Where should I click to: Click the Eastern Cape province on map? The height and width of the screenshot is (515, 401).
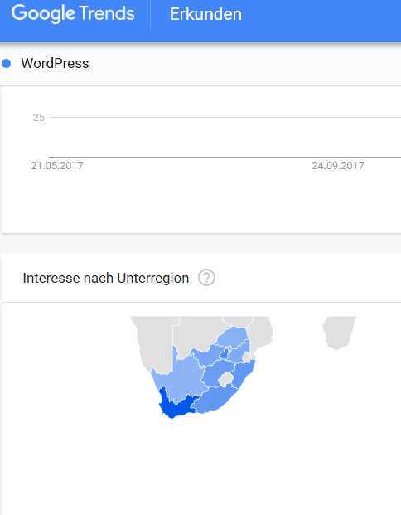pyautogui.click(x=215, y=399)
